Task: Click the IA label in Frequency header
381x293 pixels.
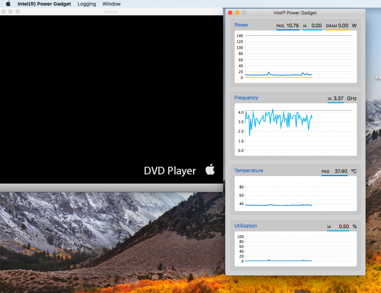Action: click(x=330, y=99)
